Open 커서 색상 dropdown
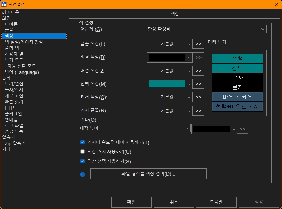 click(170, 97)
